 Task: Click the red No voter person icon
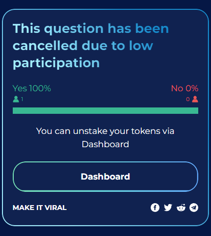[195, 99]
